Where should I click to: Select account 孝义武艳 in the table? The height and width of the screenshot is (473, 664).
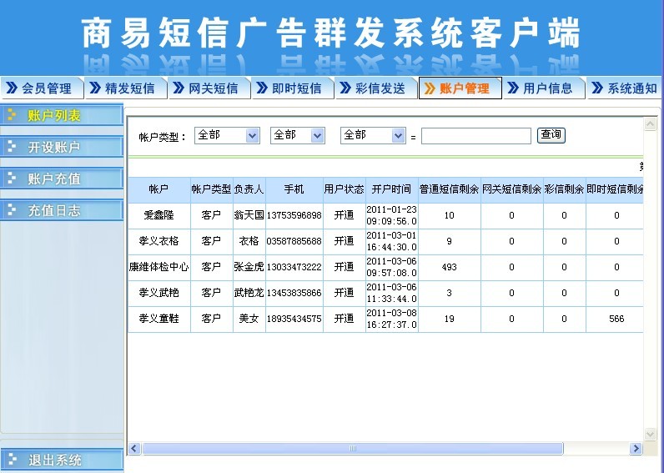click(158, 293)
